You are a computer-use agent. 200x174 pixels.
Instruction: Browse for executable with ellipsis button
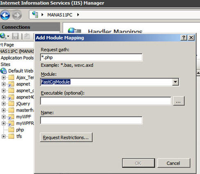(x=179, y=101)
